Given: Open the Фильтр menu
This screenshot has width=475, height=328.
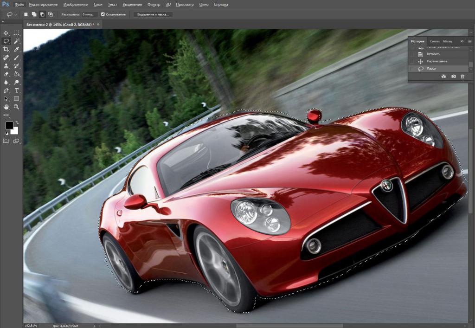Looking at the screenshot, I should pyautogui.click(x=154, y=5).
